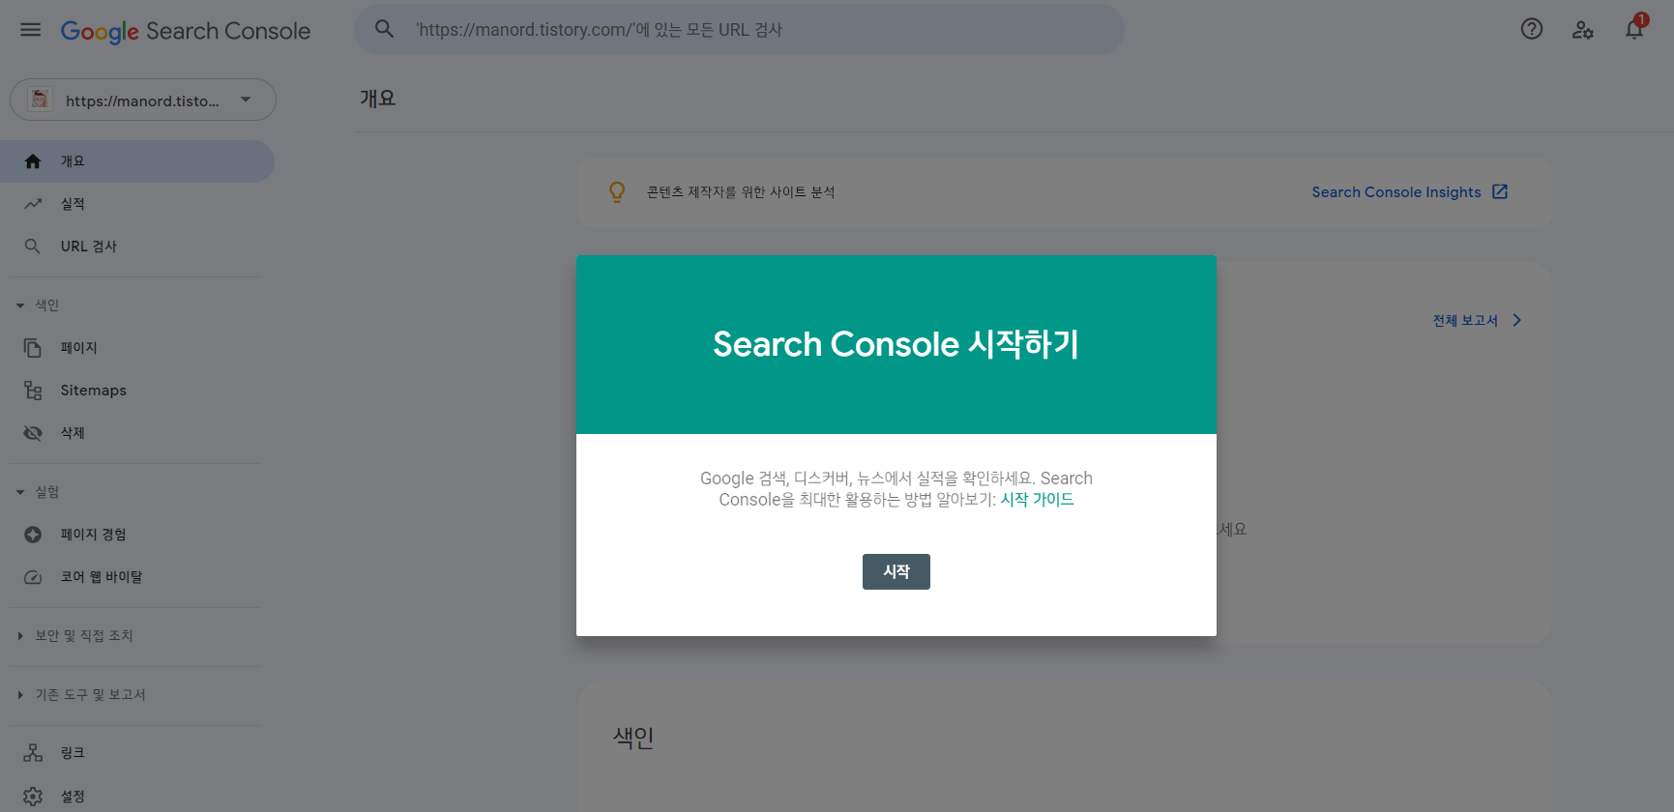The width and height of the screenshot is (1674, 812).
Task: Click the Search Console 시작하기 dialog header
Action: [x=896, y=344]
